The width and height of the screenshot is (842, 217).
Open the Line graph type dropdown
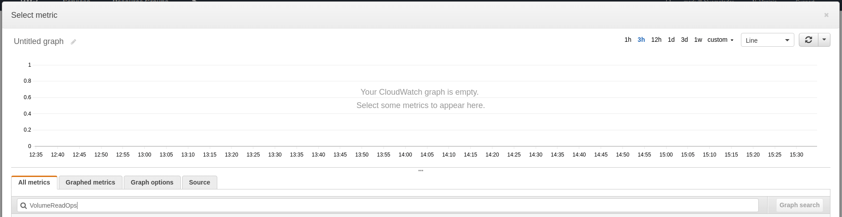tap(767, 40)
